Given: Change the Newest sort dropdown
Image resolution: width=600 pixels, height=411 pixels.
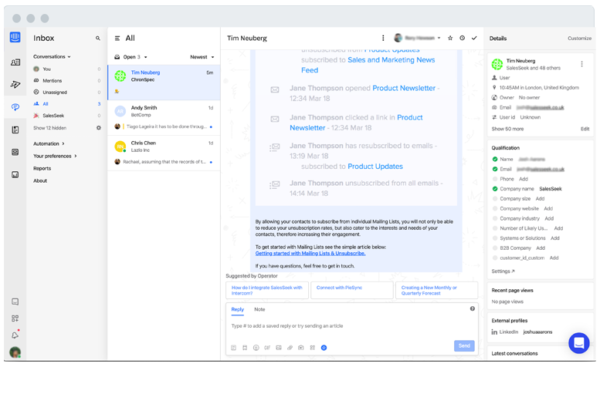Looking at the screenshot, I should (x=202, y=57).
